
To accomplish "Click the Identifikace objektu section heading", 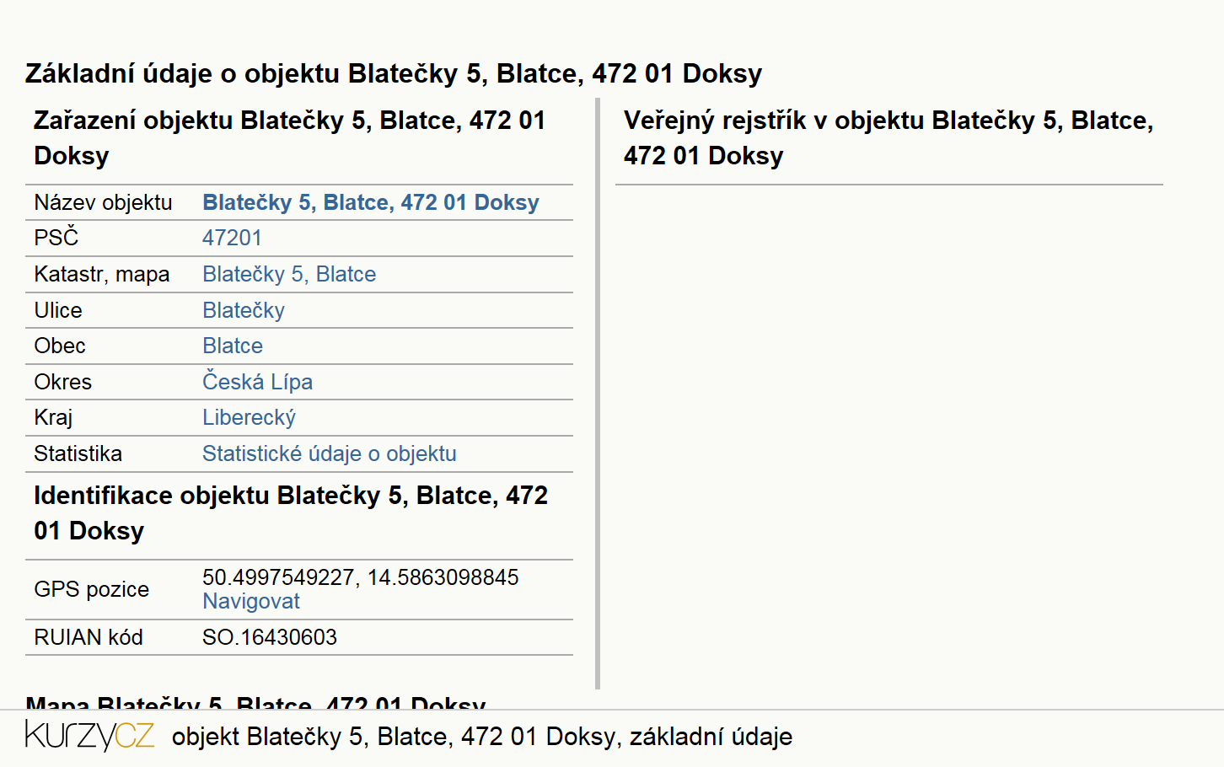I will (x=291, y=512).
